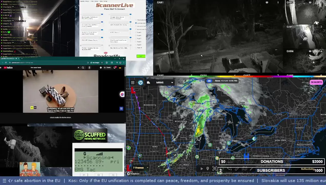Click the ScannerLive green Start button
This screenshot has width=326, height=185.
[141, 56]
